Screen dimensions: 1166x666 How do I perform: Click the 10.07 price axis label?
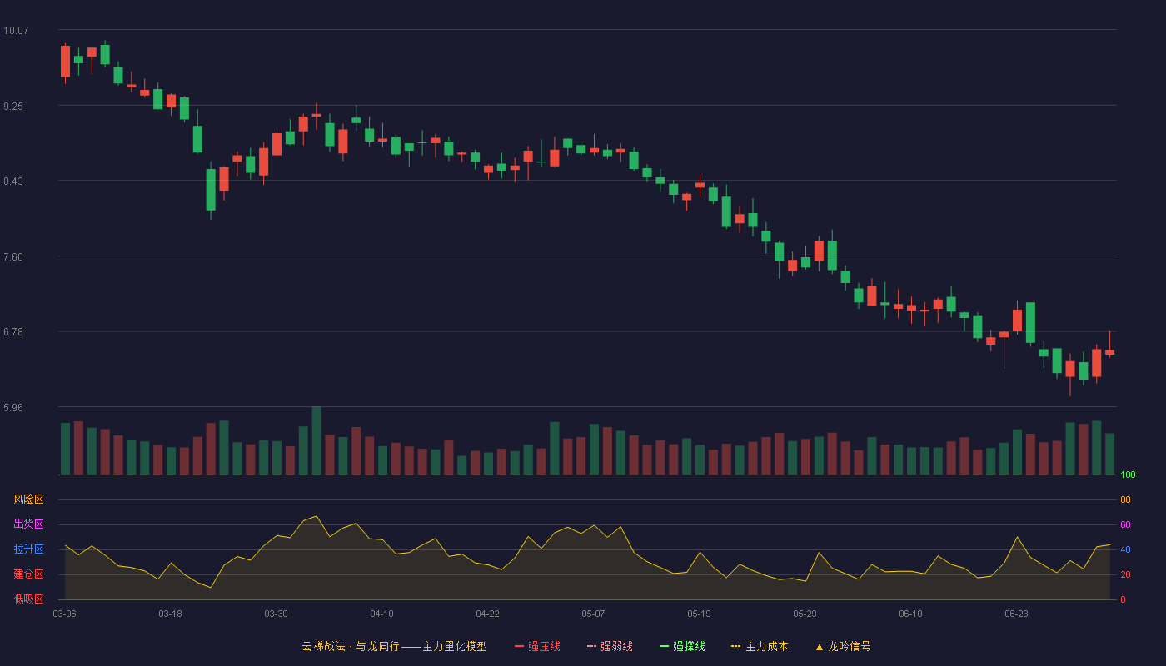16,31
